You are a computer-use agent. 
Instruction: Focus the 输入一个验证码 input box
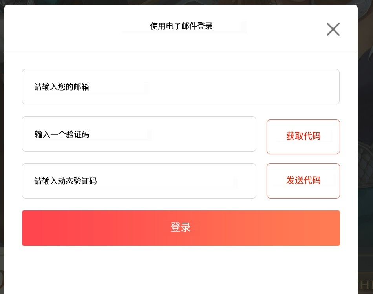pos(139,134)
